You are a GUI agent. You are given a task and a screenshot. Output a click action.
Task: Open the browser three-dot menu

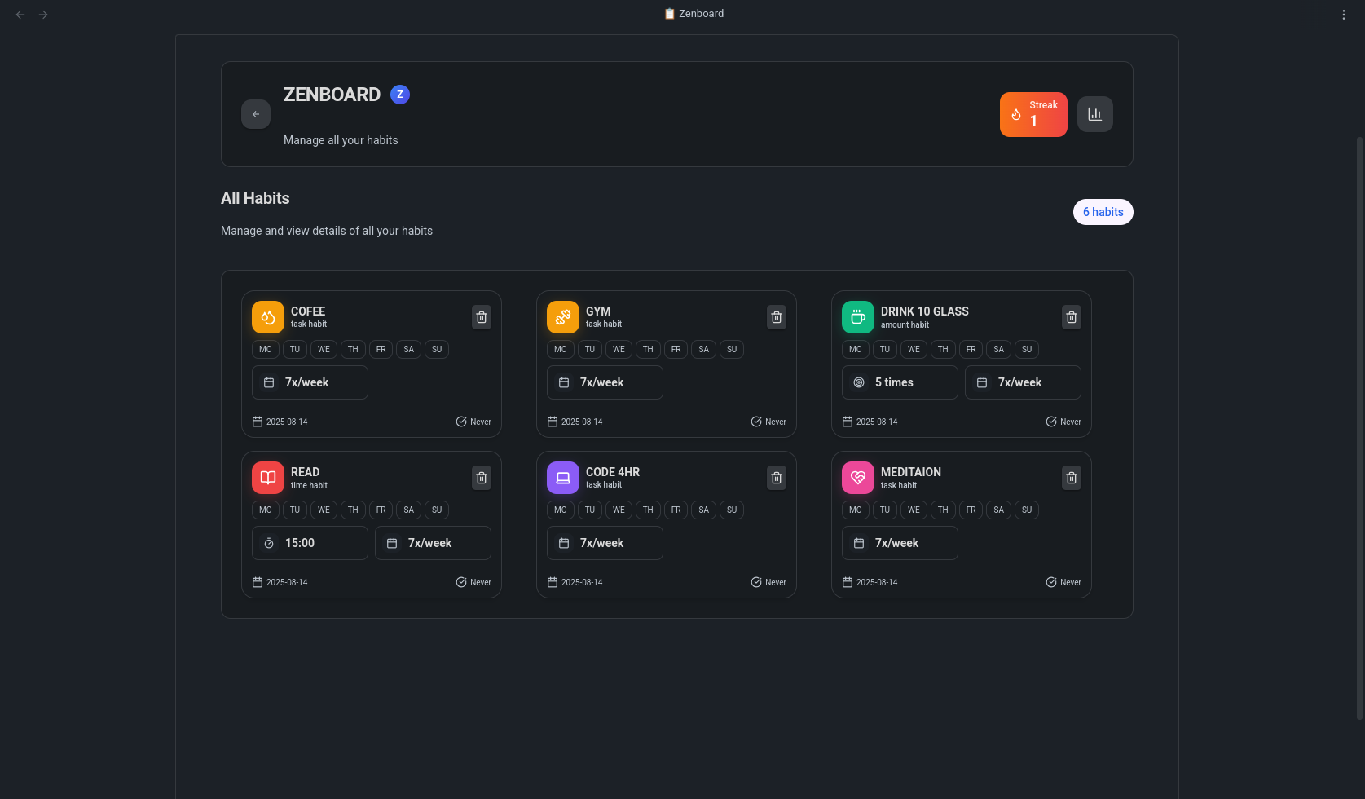(x=1344, y=14)
